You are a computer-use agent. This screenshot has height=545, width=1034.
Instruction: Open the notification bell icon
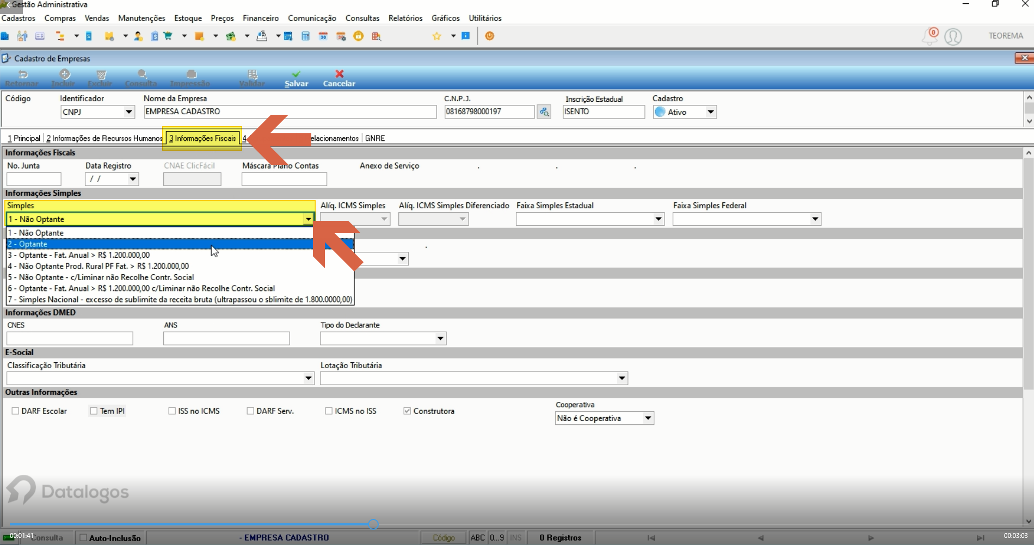[930, 36]
